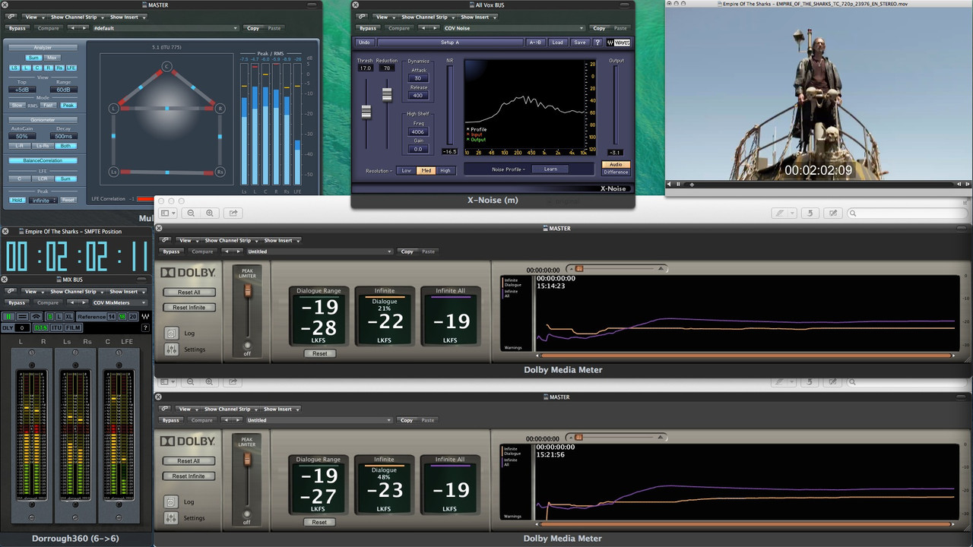This screenshot has width=973, height=547.
Task: Select the High resolution option in X-Noise
Action: pyautogui.click(x=445, y=170)
